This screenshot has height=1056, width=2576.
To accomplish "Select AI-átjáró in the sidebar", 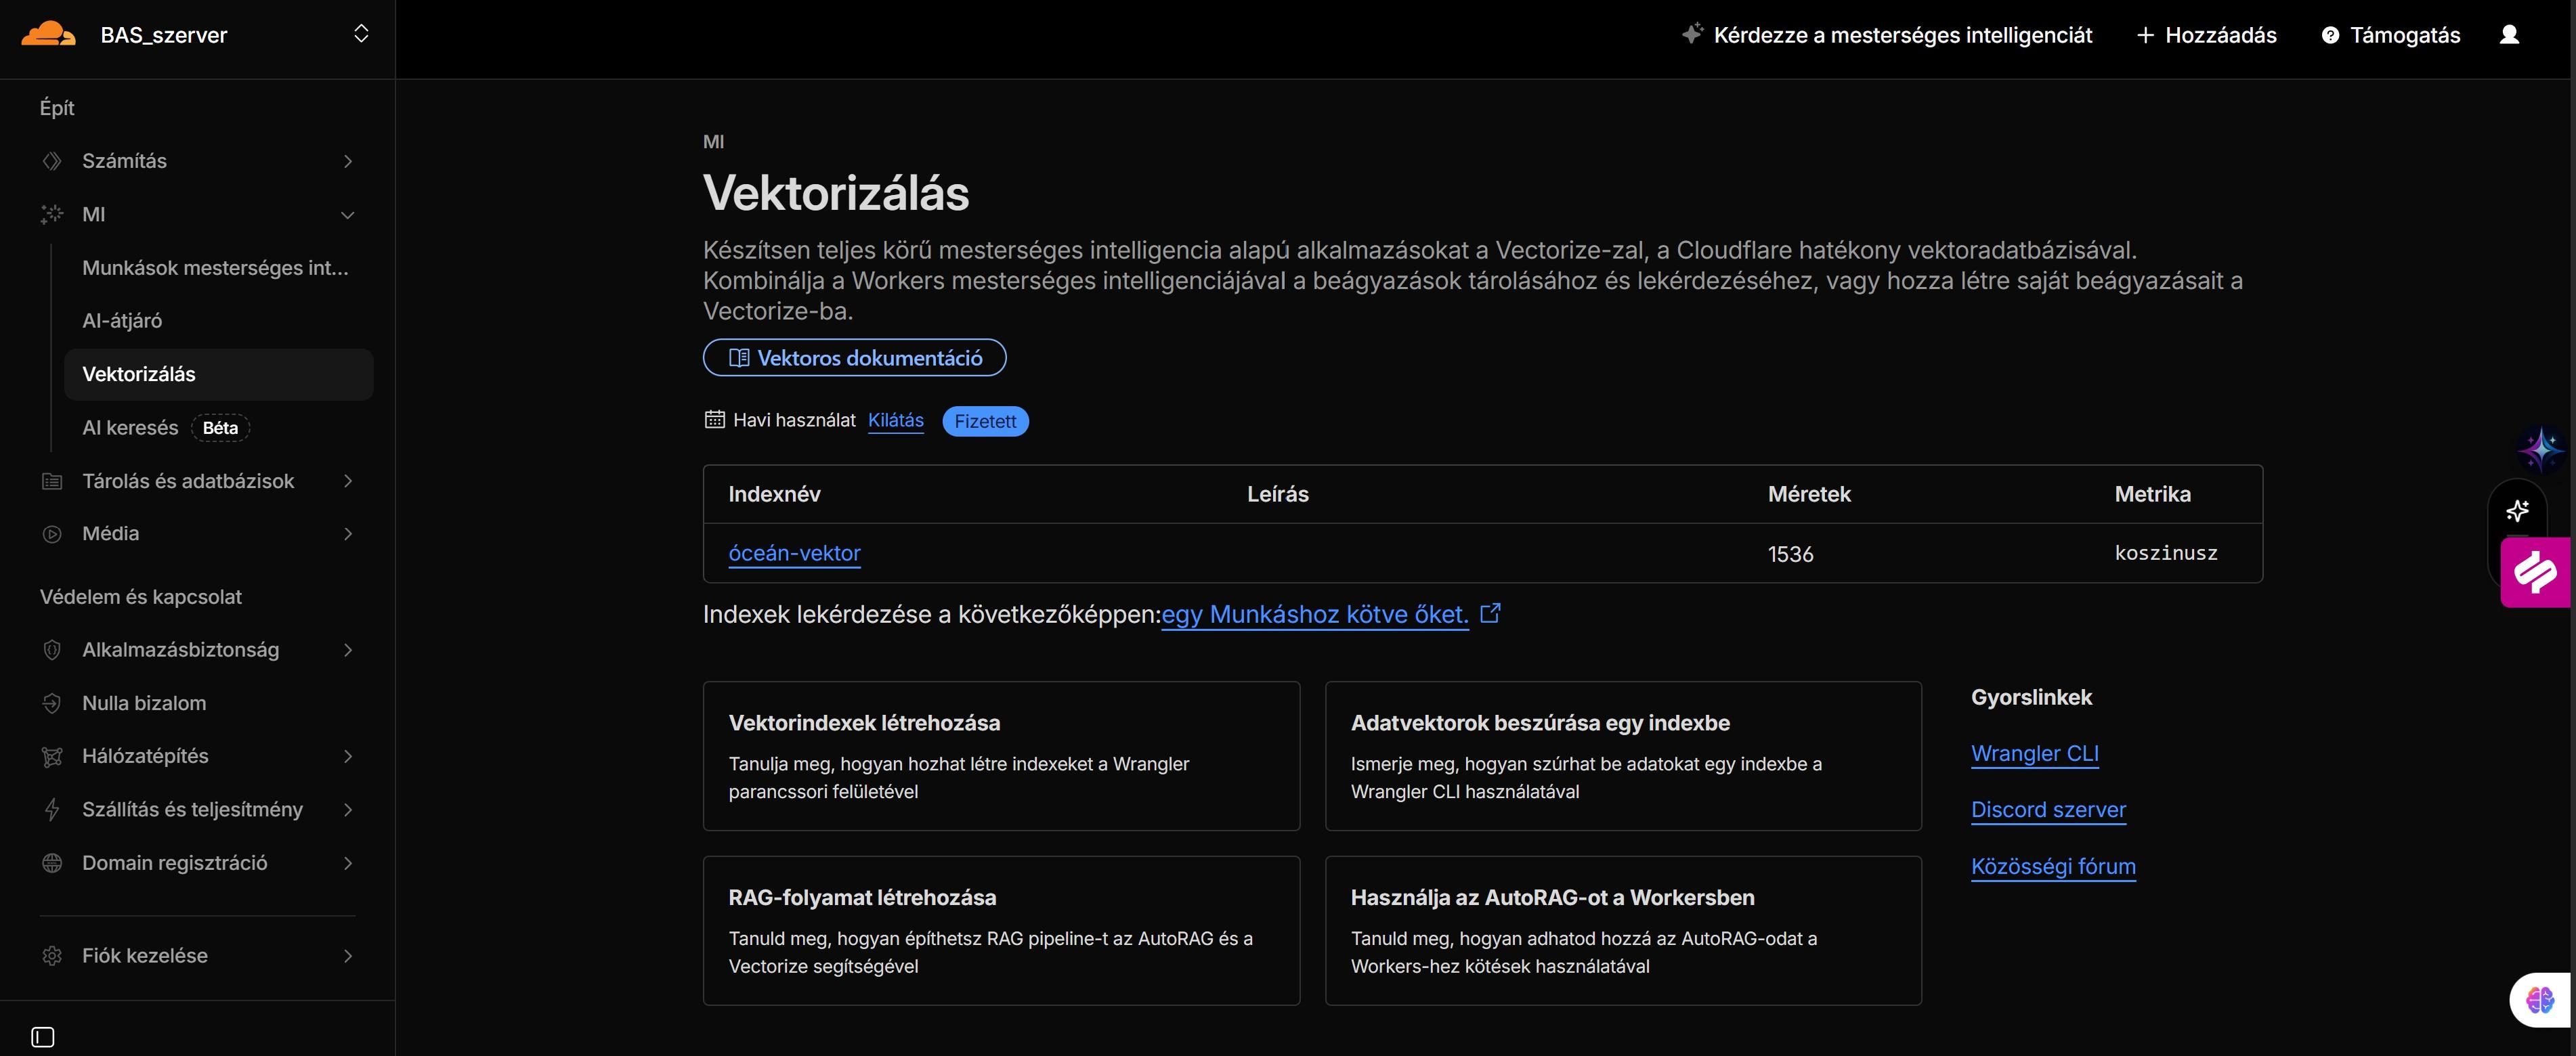I will pyautogui.click(x=122, y=321).
